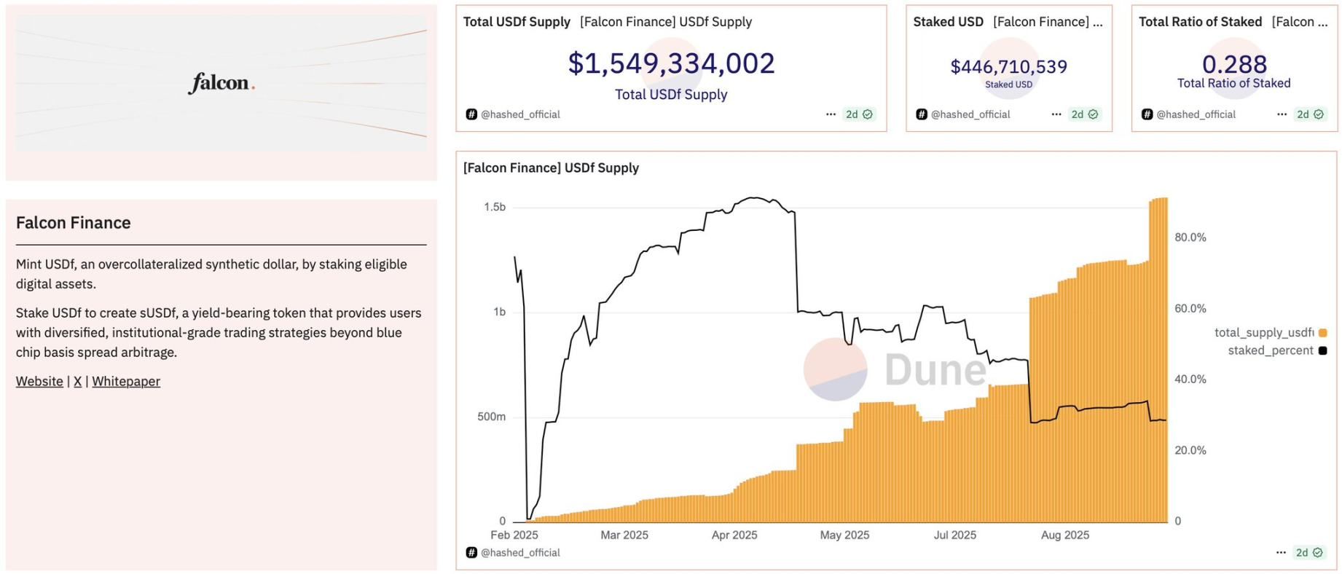Click the green checkmark in Total Ratio of Staked card
1342x574 pixels.
(x=1319, y=114)
